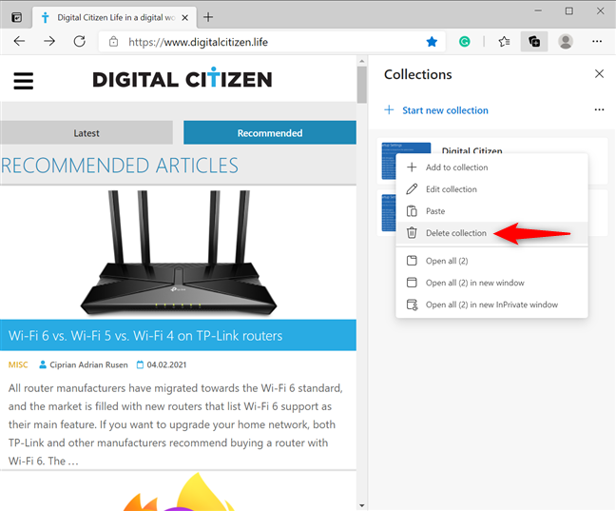Click author Ciprian Adrian Rusen
The height and width of the screenshot is (511, 616).
click(88, 364)
